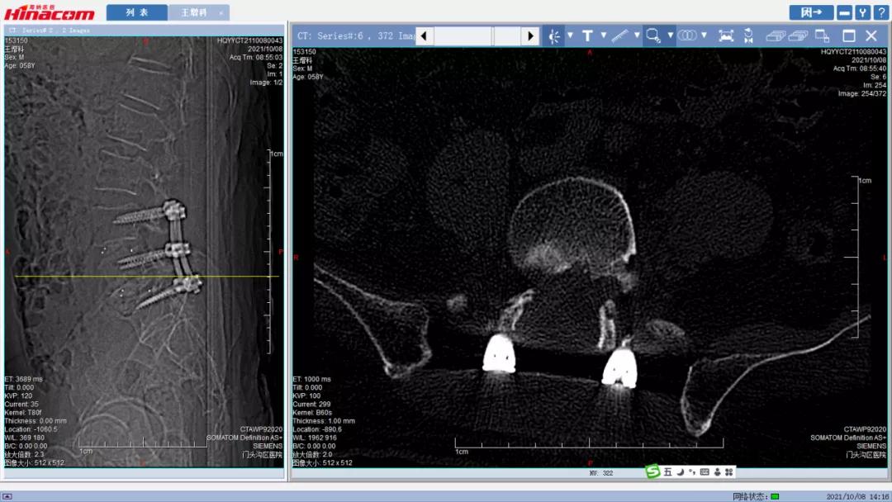
Task: Expand the window/level presets dropdown
Action: pyautogui.click(x=570, y=36)
